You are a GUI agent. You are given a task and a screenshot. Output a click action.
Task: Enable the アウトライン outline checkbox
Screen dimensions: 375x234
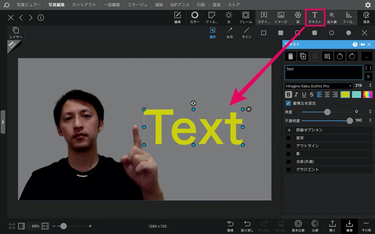288,146
